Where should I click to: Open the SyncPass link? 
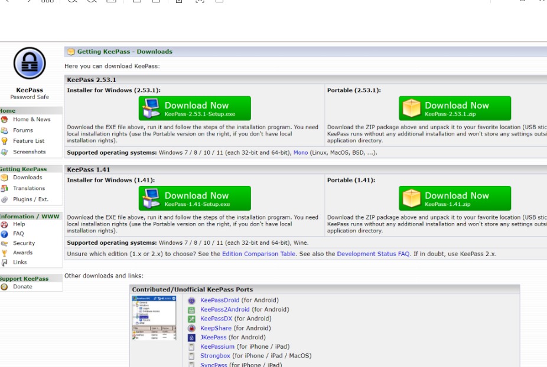[x=214, y=365]
